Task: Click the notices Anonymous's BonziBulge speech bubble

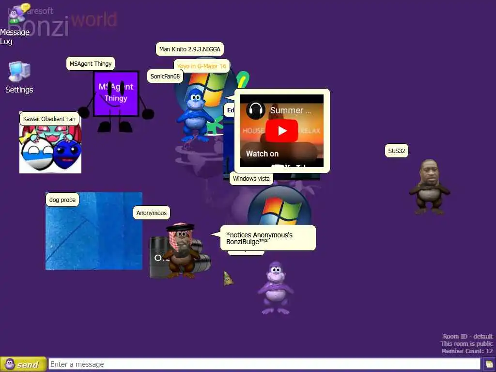Action: tap(268, 238)
